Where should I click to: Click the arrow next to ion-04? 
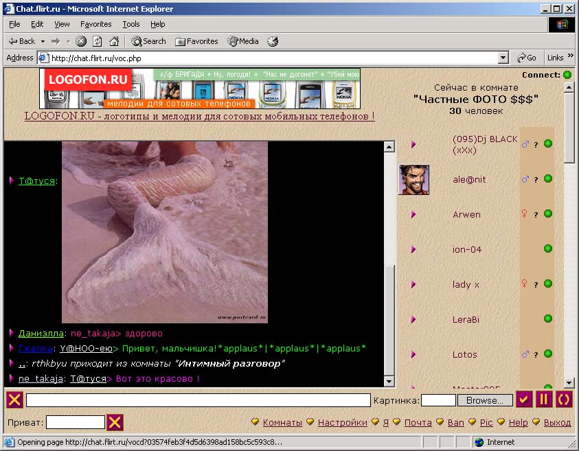click(413, 249)
